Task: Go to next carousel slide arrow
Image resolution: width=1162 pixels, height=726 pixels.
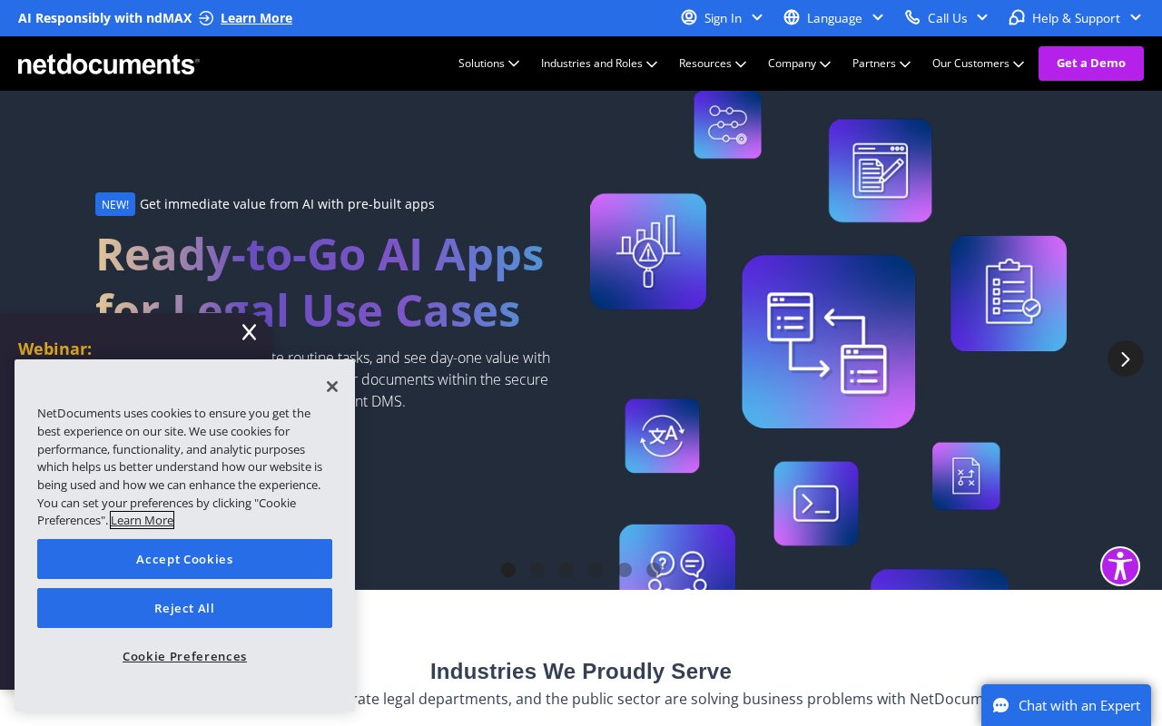Action: (1126, 358)
